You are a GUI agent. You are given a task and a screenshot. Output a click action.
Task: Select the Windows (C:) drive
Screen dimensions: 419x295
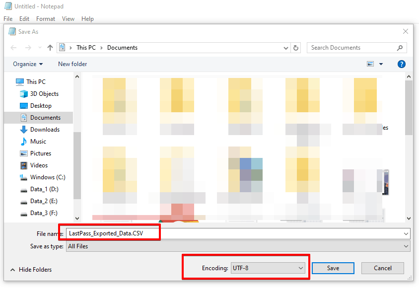click(x=43, y=177)
